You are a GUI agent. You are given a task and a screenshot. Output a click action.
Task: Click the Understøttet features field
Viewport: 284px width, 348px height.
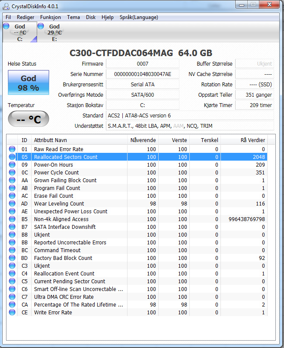tap(190, 126)
